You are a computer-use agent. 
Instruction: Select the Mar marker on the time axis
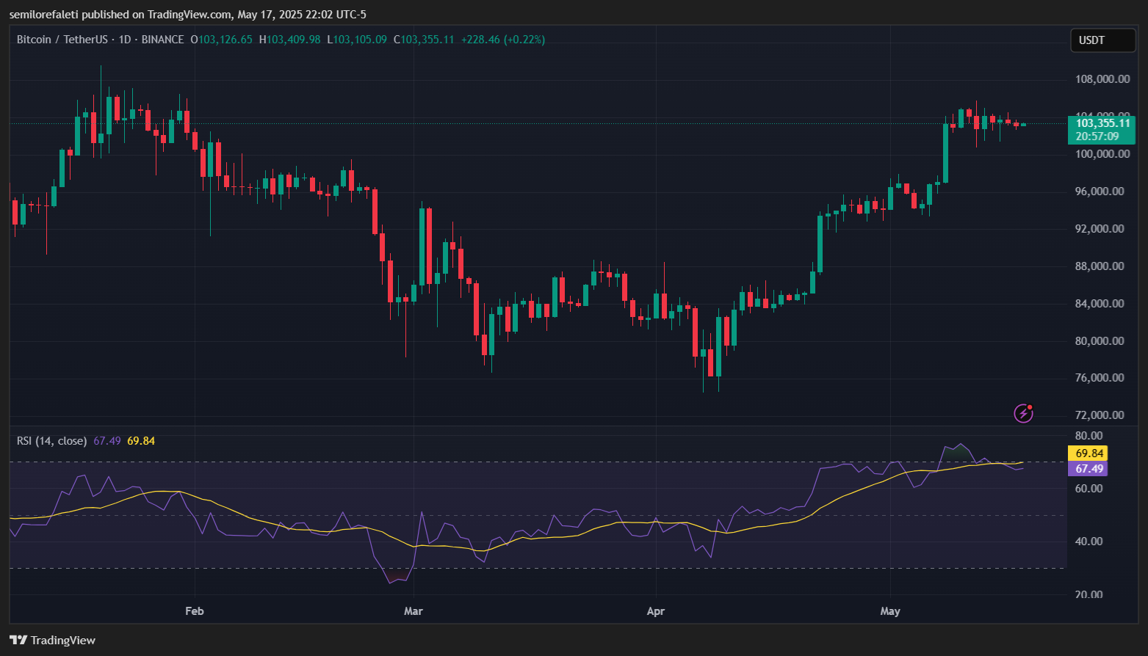(414, 611)
